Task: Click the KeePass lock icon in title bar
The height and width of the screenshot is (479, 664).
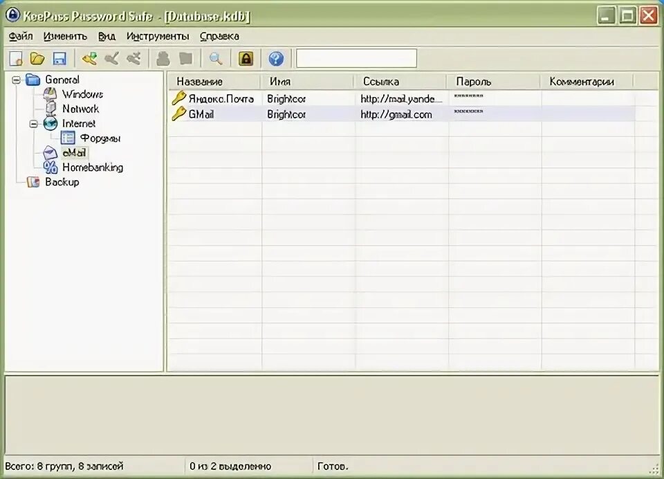Action: click(x=12, y=15)
